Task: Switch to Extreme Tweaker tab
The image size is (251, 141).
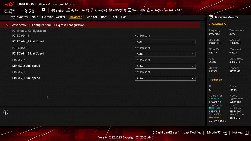Action: coord(54,17)
